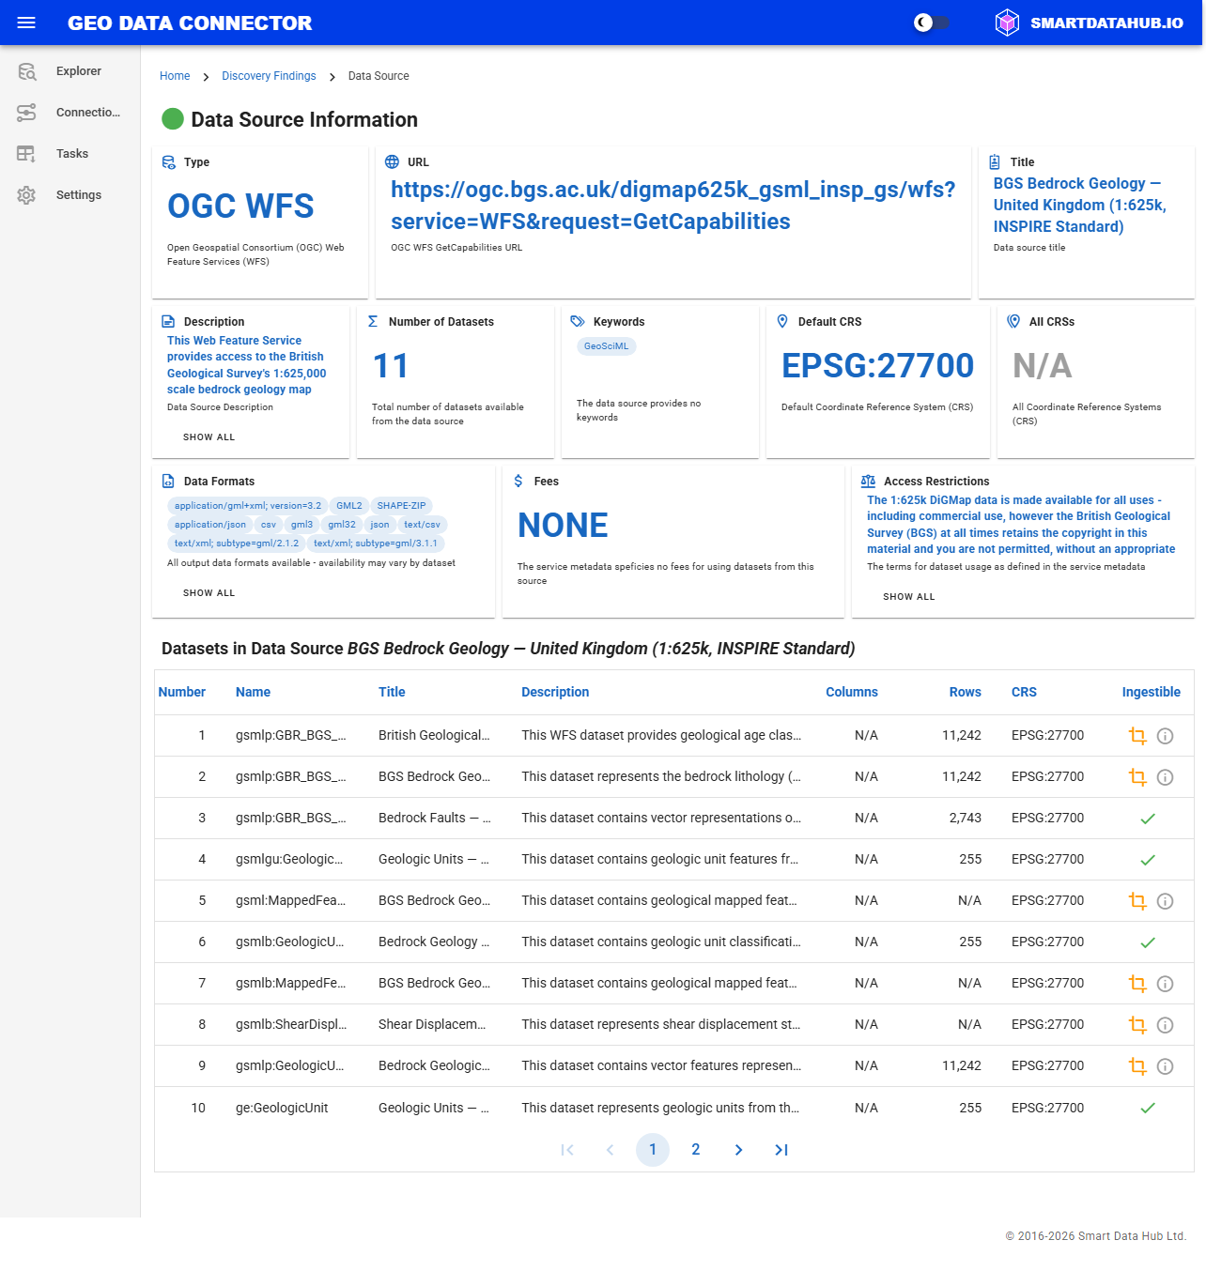Viewport: 1206px width, 1271px height.
Task: Click the SmartDataHub.io cube logo
Action: (x=1007, y=23)
